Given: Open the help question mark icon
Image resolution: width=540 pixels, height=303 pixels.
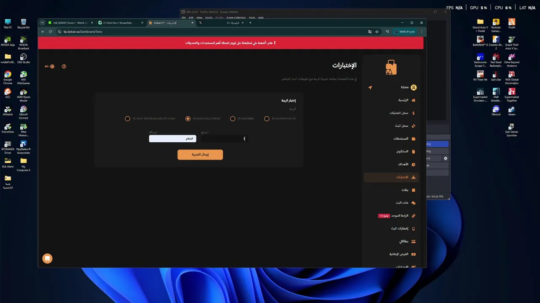Looking at the screenshot, I should 64,66.
